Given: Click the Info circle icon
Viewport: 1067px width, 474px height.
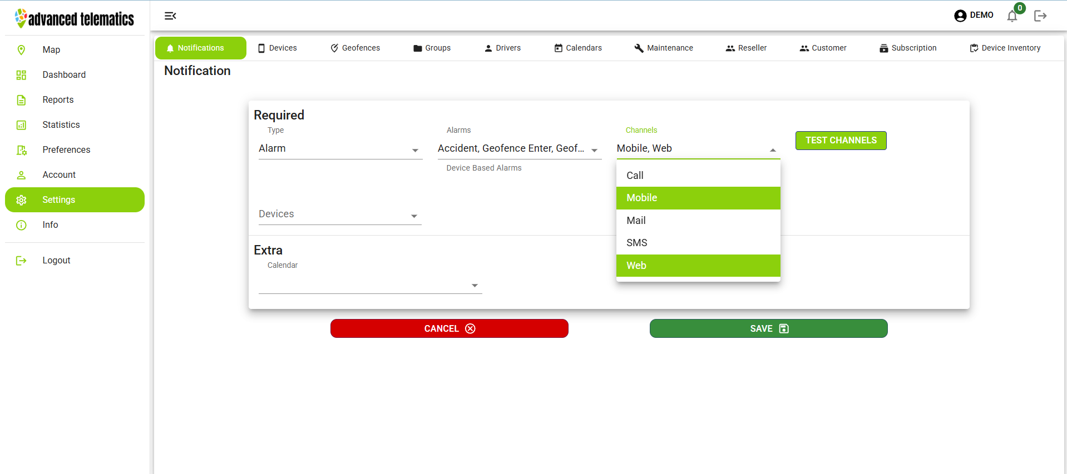Looking at the screenshot, I should click(21, 225).
